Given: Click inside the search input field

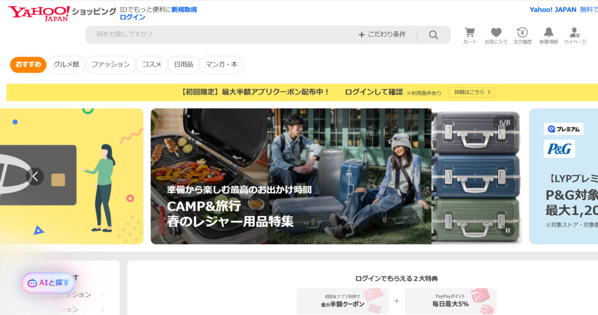Looking at the screenshot, I should (x=210, y=35).
